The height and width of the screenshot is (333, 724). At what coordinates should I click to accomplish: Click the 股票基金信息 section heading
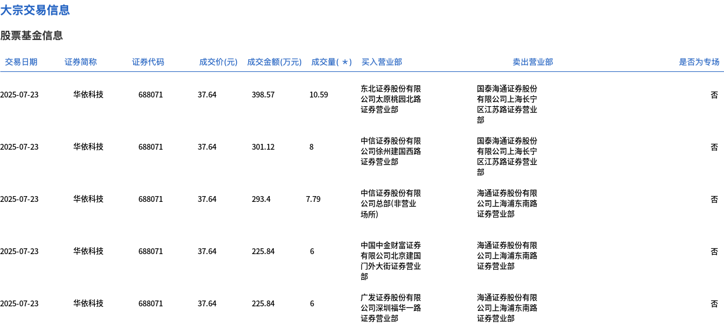pyautogui.click(x=31, y=35)
